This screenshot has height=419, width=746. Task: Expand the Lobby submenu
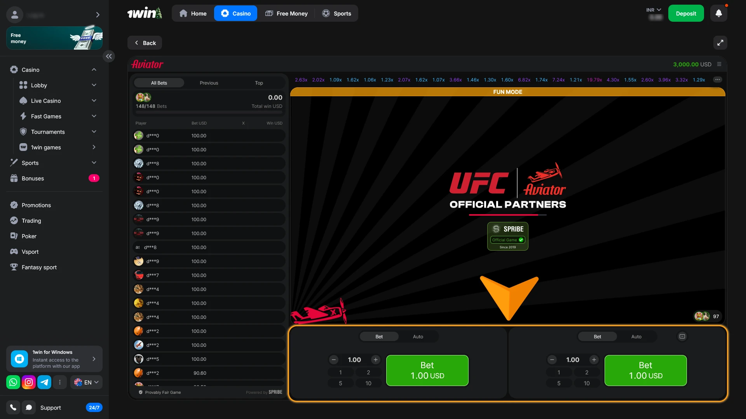94,85
